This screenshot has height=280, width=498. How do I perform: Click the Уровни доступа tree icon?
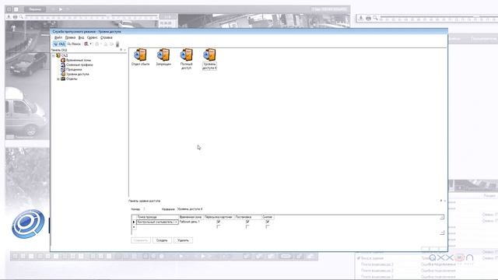[63, 74]
